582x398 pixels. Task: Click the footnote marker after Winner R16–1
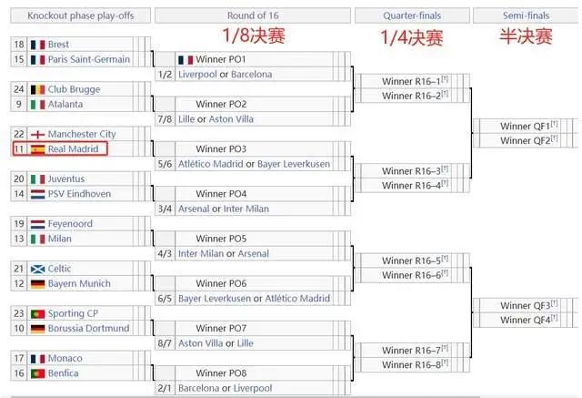tap(445, 79)
